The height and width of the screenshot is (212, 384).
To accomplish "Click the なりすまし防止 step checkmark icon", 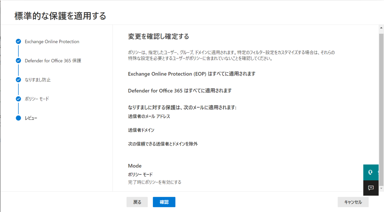I will click(18, 80).
